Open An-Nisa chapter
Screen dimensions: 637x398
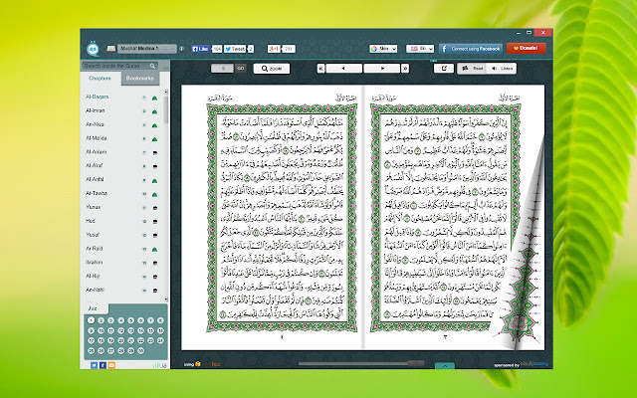click(x=95, y=124)
